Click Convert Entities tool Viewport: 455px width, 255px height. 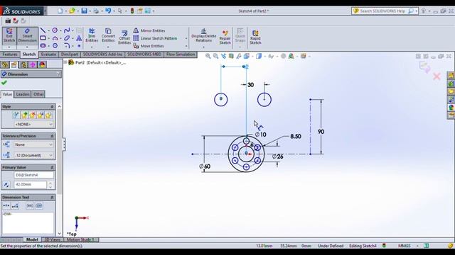[108, 36]
